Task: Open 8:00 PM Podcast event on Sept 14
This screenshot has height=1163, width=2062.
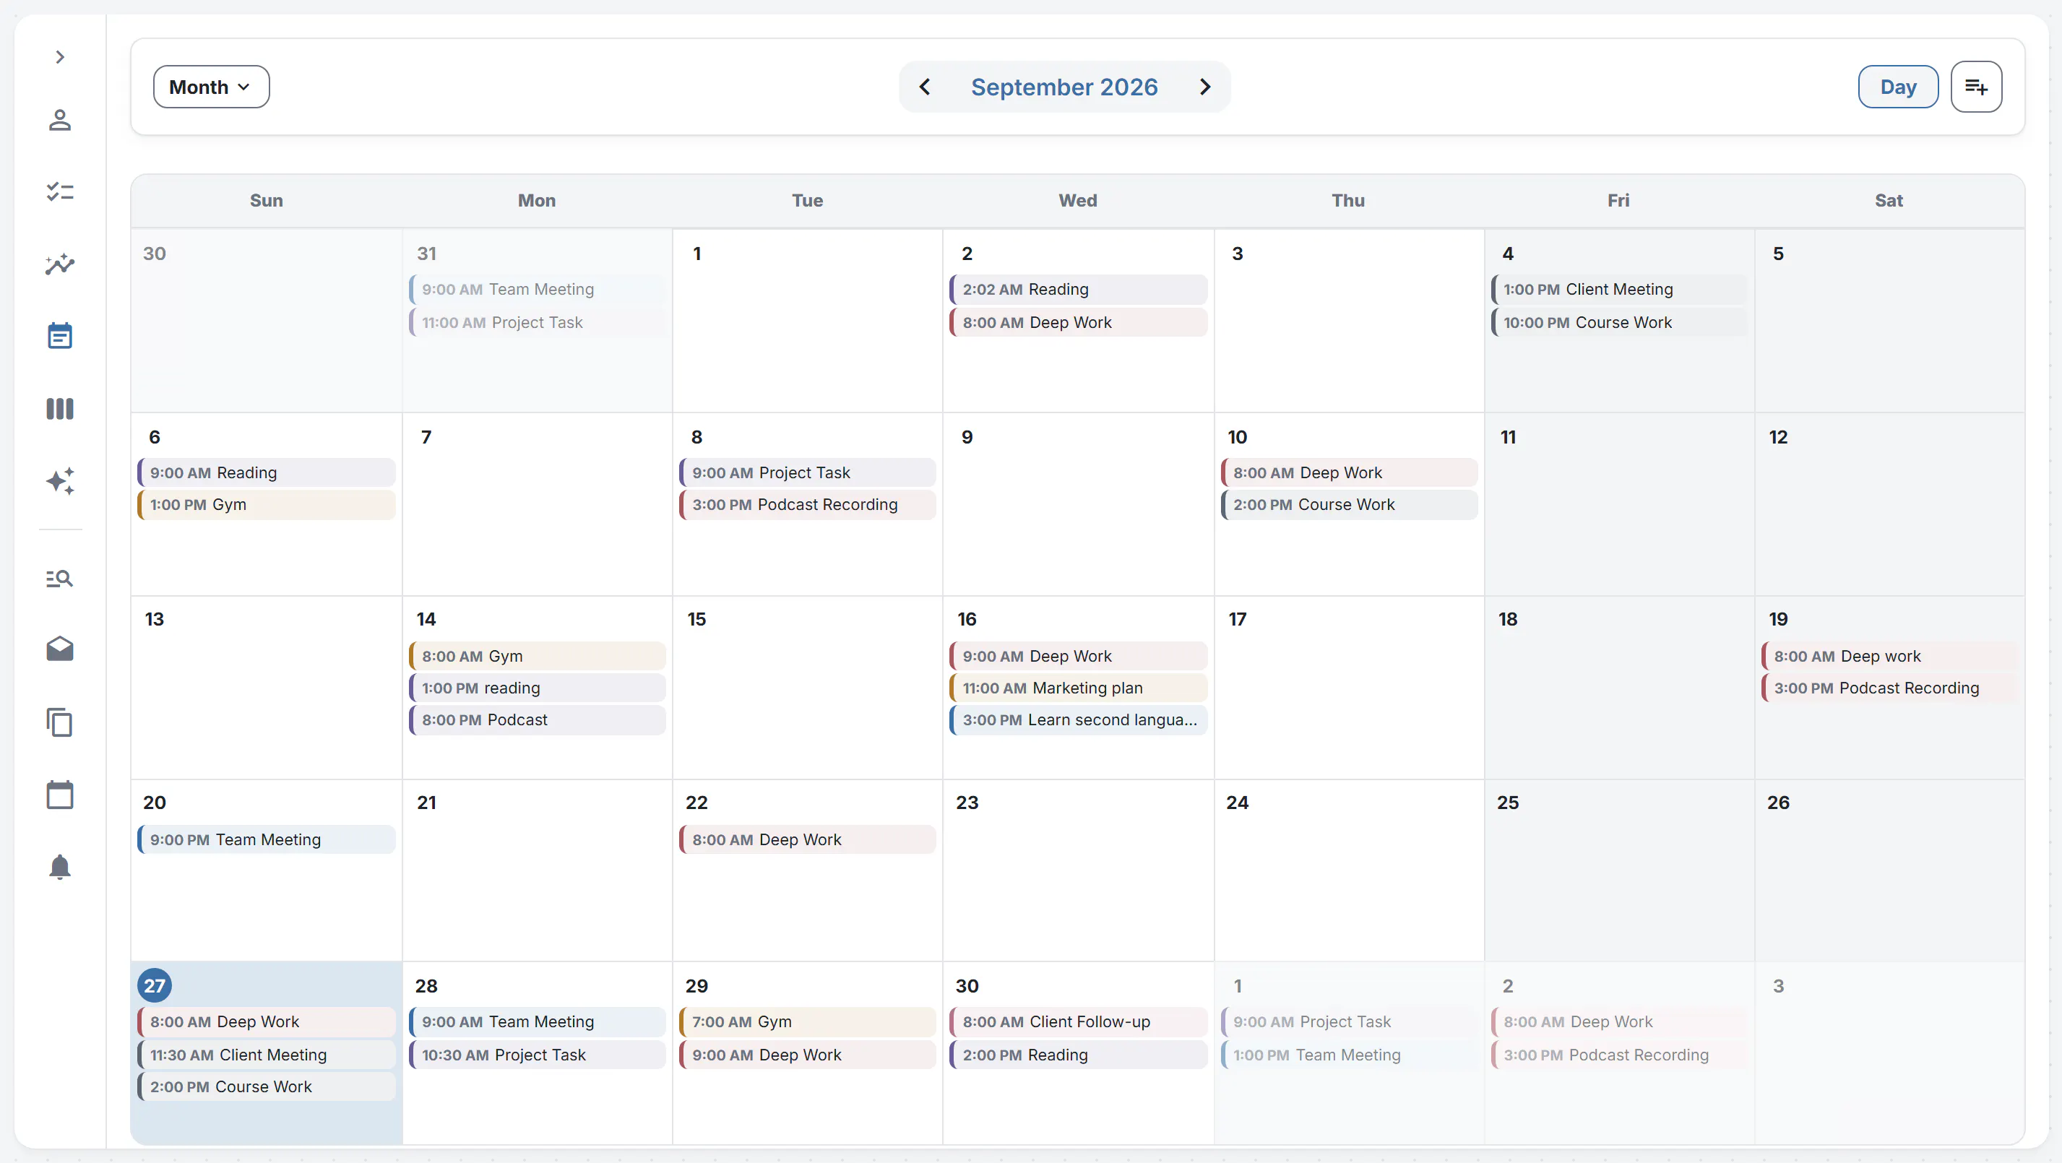Action: [537, 719]
